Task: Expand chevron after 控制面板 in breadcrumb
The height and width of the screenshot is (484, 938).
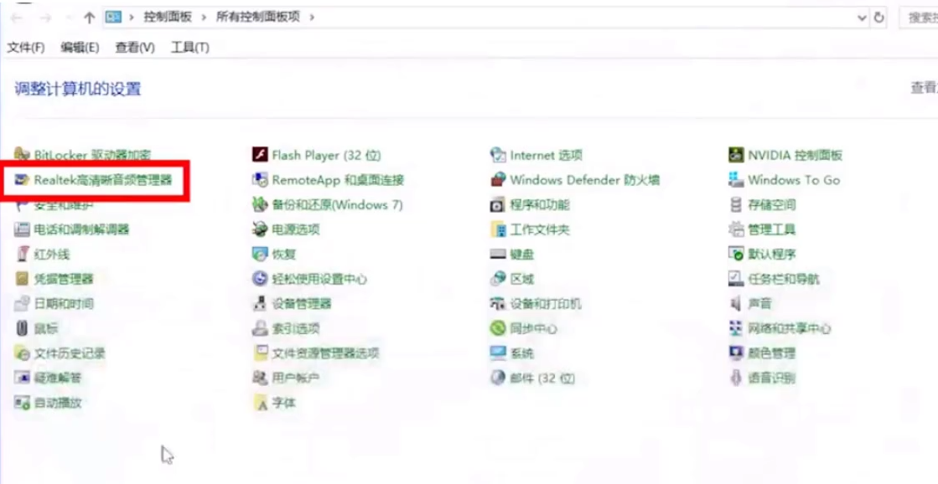Action: click(x=203, y=18)
